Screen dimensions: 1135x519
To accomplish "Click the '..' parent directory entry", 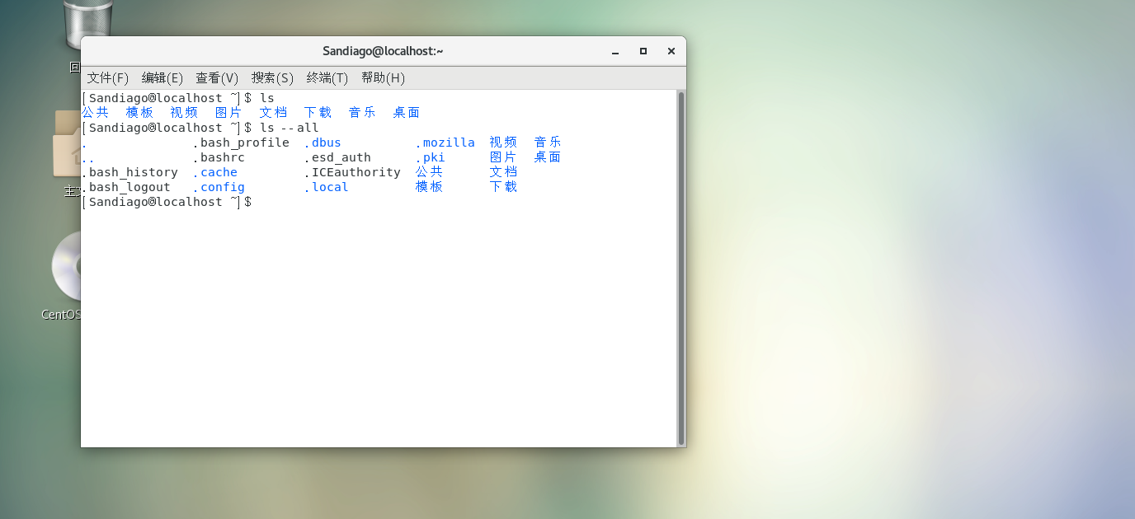I will pos(87,157).
